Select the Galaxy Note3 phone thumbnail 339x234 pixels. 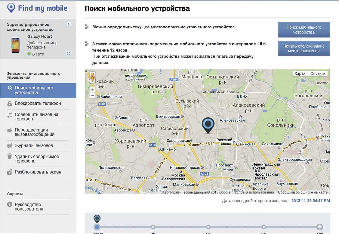point(15,45)
